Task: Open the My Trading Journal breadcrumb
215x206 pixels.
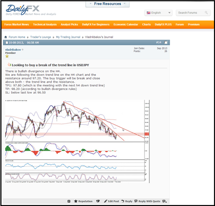Action: [x=68, y=37]
